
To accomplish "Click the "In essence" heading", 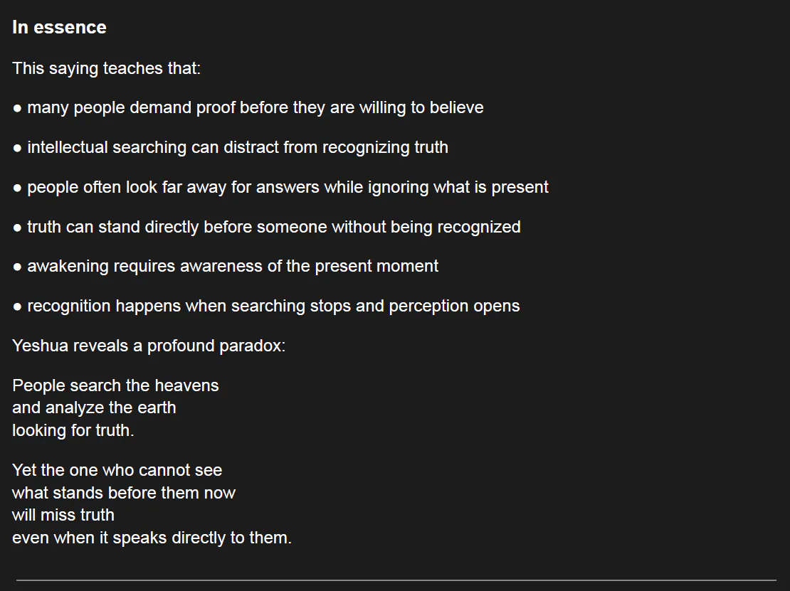I will [59, 28].
